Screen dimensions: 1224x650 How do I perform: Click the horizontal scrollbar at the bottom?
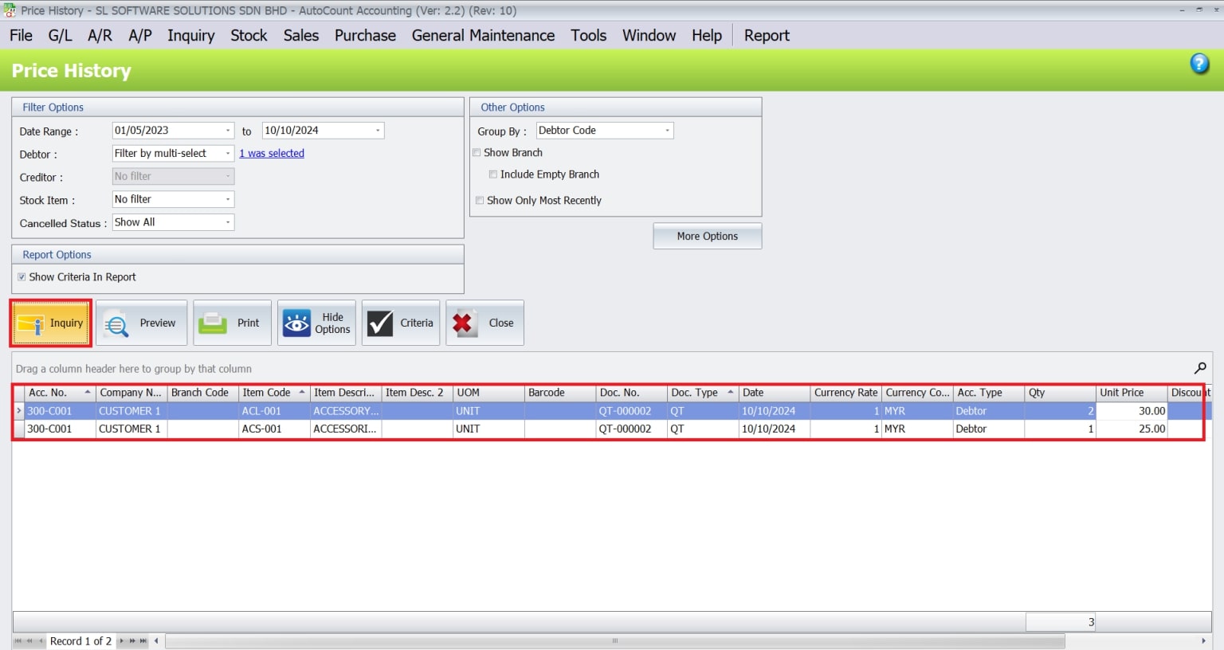point(614,641)
